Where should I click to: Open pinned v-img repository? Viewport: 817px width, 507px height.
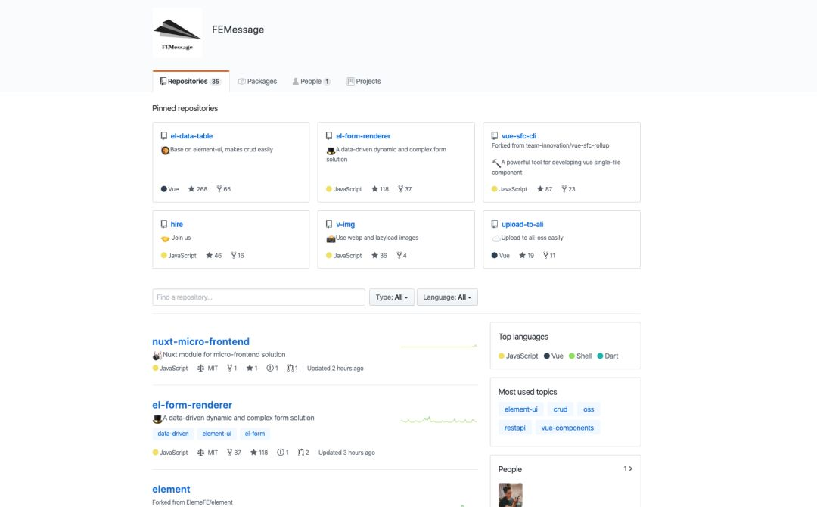point(346,224)
